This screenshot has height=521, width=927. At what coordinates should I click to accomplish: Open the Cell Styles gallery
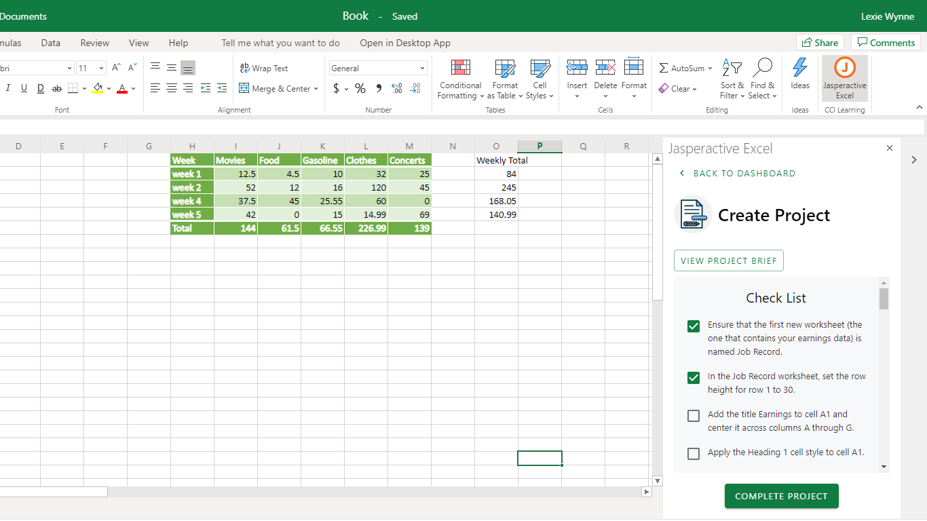coord(540,79)
